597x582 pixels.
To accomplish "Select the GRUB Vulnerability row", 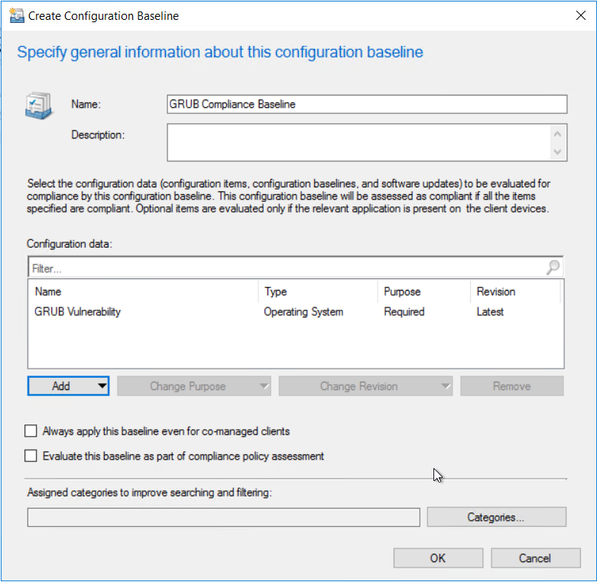I will pos(78,312).
